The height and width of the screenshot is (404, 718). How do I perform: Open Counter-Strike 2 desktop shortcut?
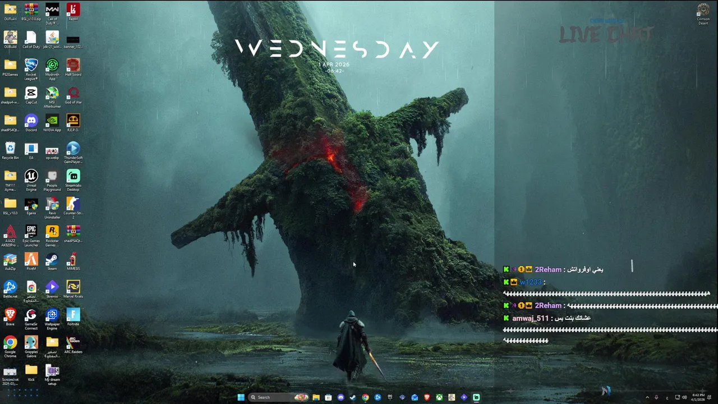coord(73,208)
